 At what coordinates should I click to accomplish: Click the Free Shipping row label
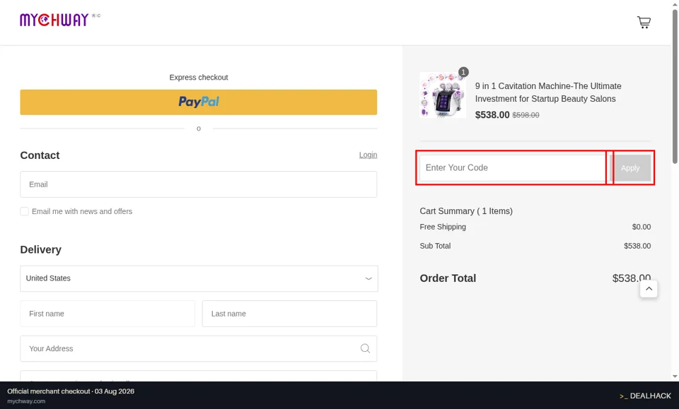coord(443,227)
